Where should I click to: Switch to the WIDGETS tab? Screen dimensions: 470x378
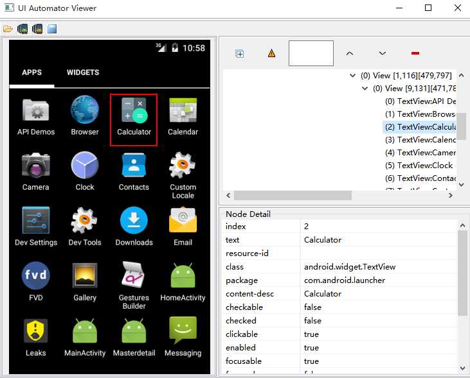pos(83,73)
